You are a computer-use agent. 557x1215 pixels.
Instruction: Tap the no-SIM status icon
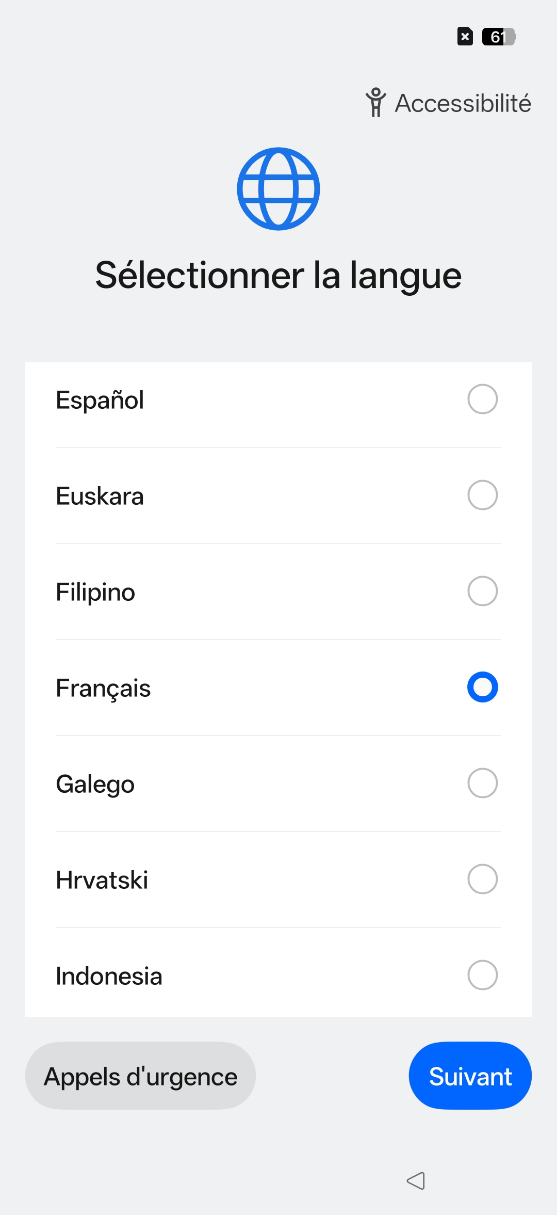coord(465,37)
